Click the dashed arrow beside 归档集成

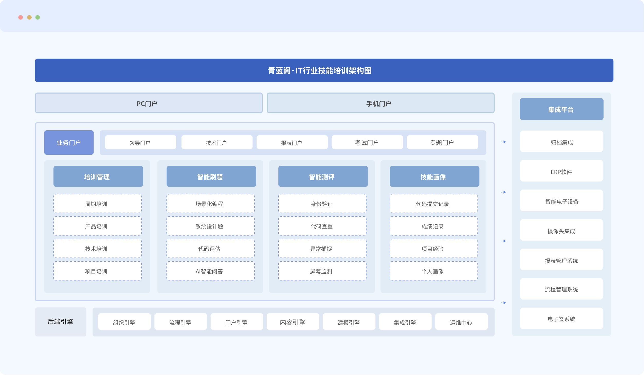coord(503,142)
